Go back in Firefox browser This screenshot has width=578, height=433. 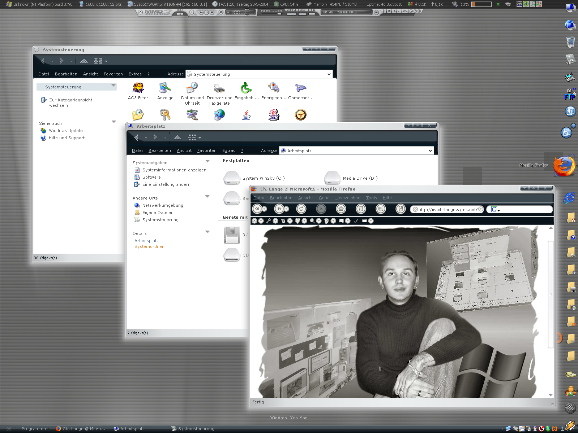tap(257, 209)
